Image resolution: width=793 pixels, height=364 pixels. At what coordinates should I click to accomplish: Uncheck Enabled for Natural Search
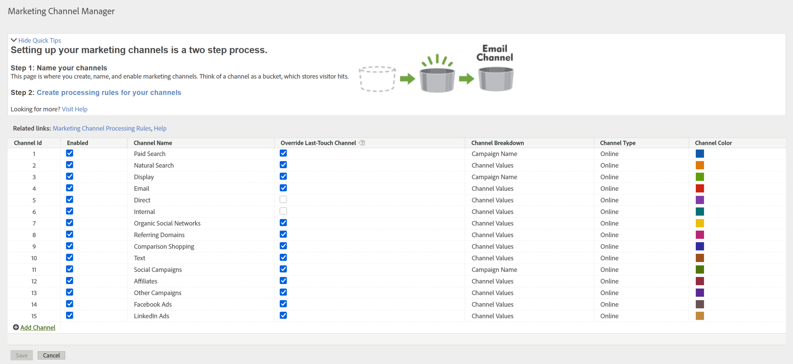tap(70, 165)
